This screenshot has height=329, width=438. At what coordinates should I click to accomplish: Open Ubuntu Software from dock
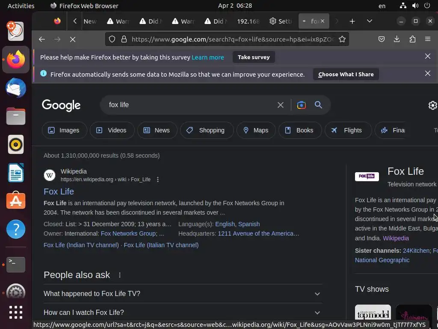(x=16, y=200)
